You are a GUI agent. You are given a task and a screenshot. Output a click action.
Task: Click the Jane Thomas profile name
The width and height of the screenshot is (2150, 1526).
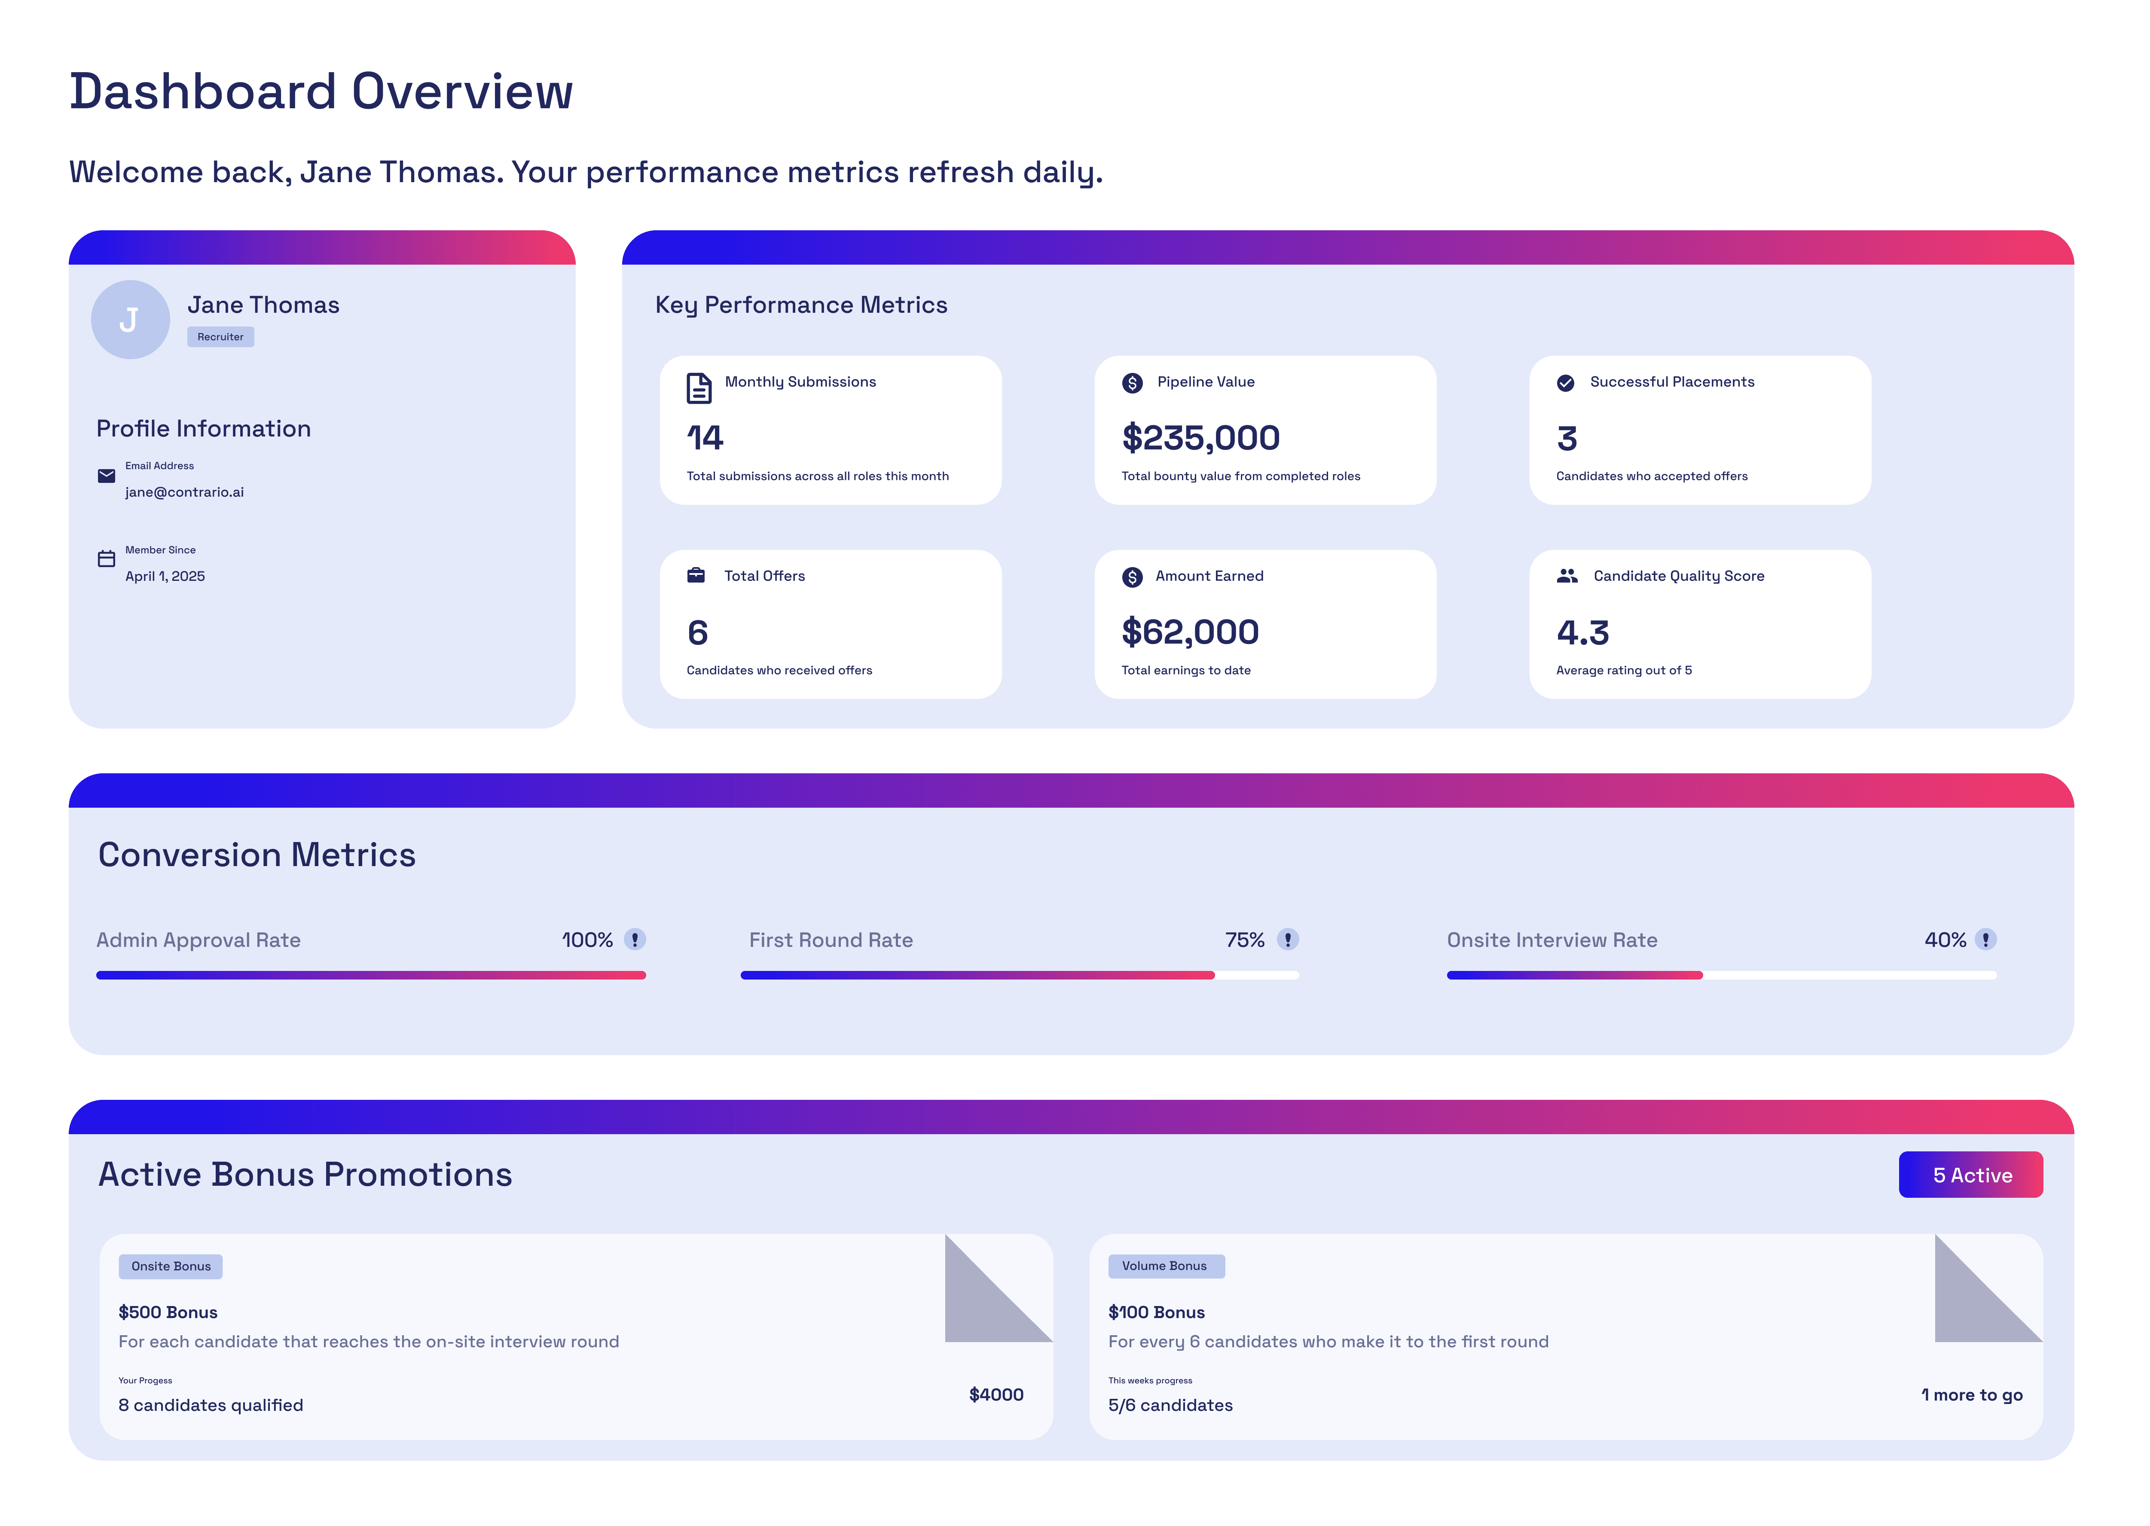[263, 305]
